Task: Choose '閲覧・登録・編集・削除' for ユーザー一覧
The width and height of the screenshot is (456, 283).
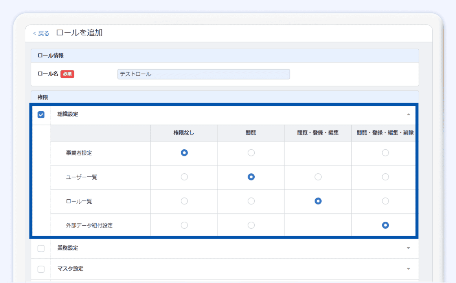Action: (385, 177)
